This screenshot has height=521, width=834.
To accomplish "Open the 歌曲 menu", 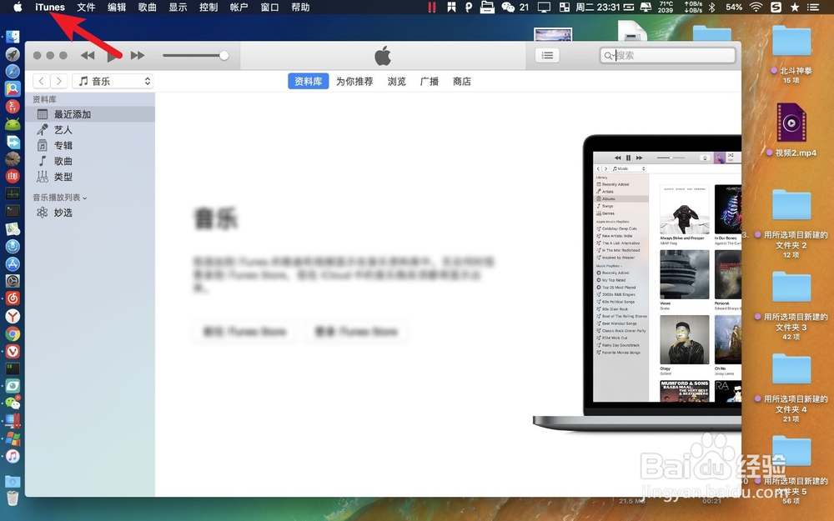I will coord(148,7).
